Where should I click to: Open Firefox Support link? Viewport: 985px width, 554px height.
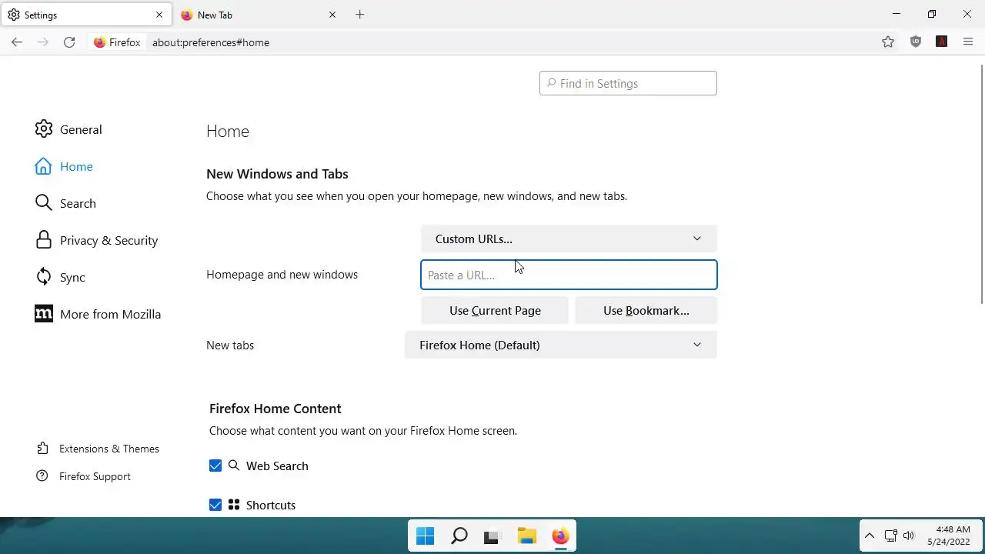[83, 476]
